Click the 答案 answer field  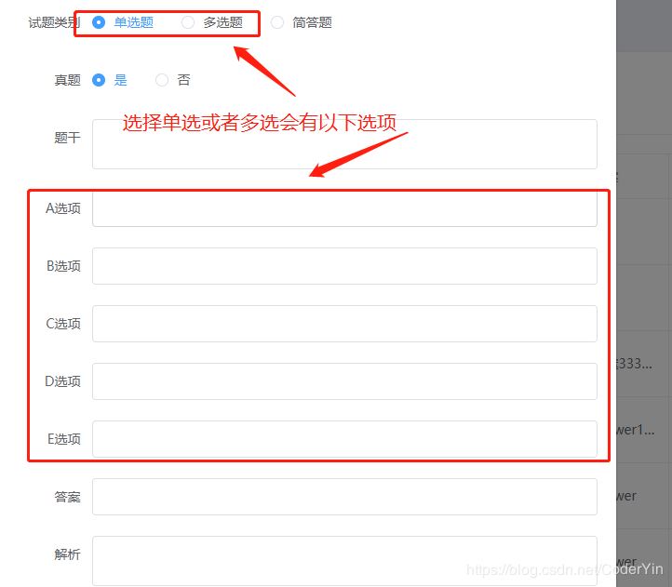[344, 497]
